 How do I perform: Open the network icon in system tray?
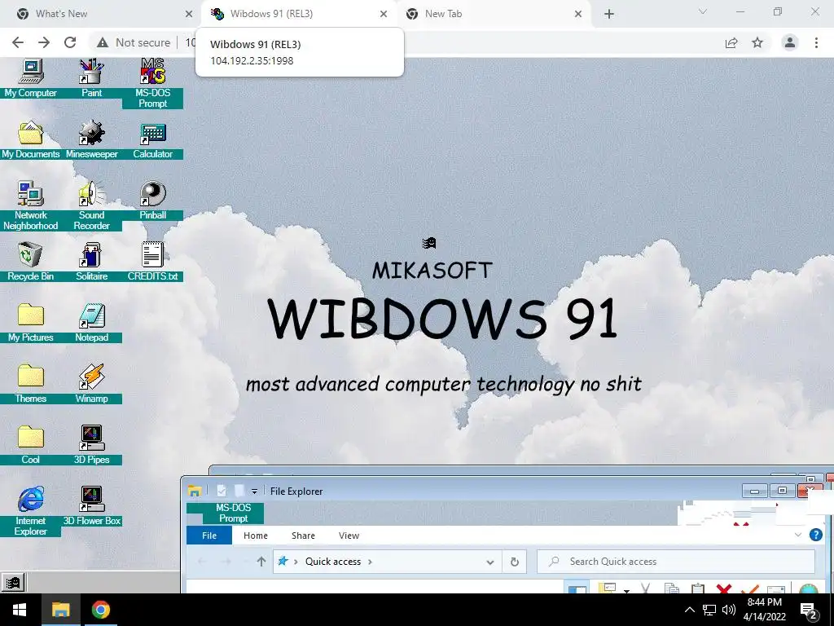[709, 610]
